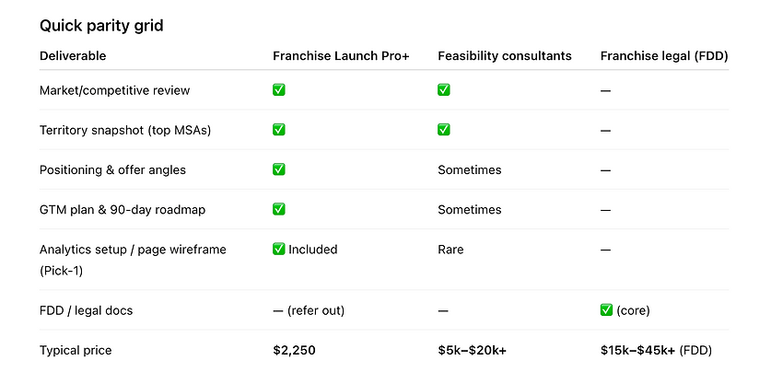Click Franchise Launch Pro+ checkmark for Territory snapshot
Screen dimensions: 771x384
pyautogui.click(x=279, y=130)
